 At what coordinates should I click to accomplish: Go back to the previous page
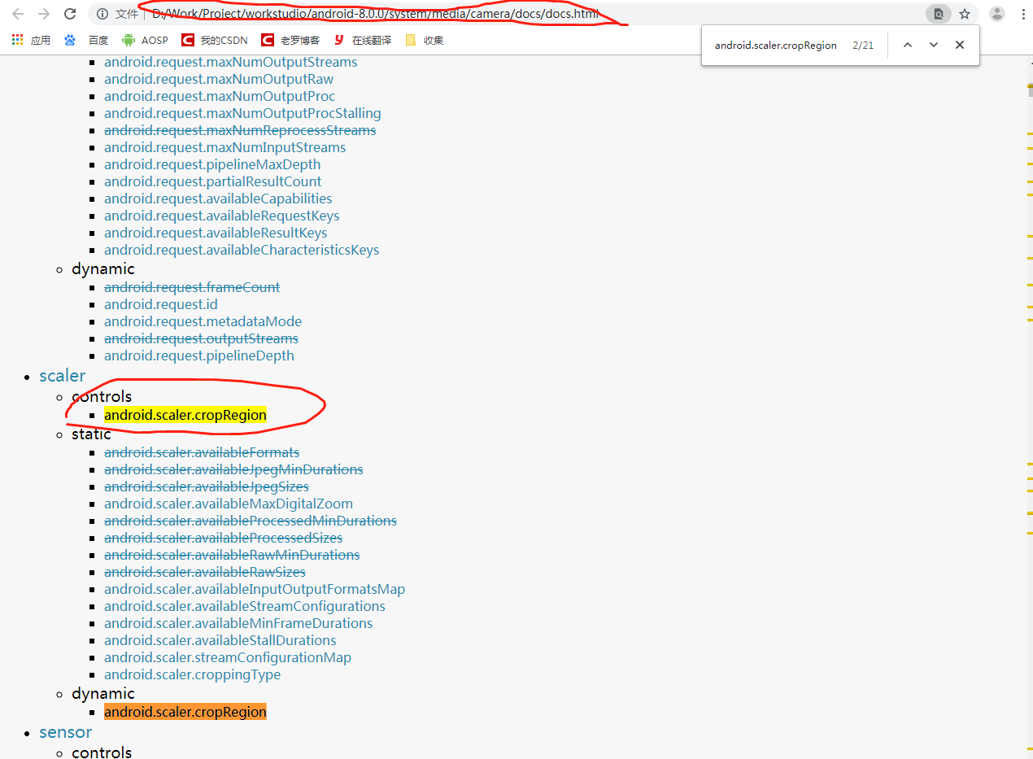[x=18, y=13]
